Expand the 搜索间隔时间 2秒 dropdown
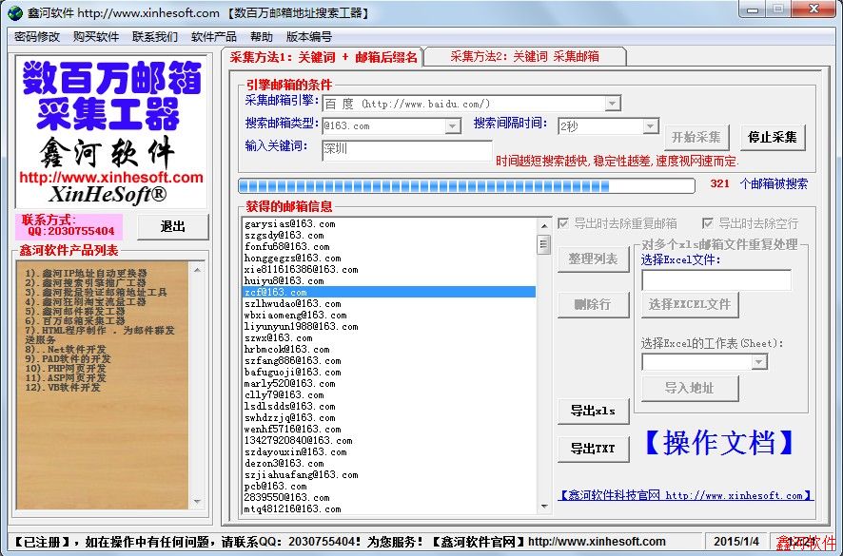The image size is (843, 556). point(651,126)
